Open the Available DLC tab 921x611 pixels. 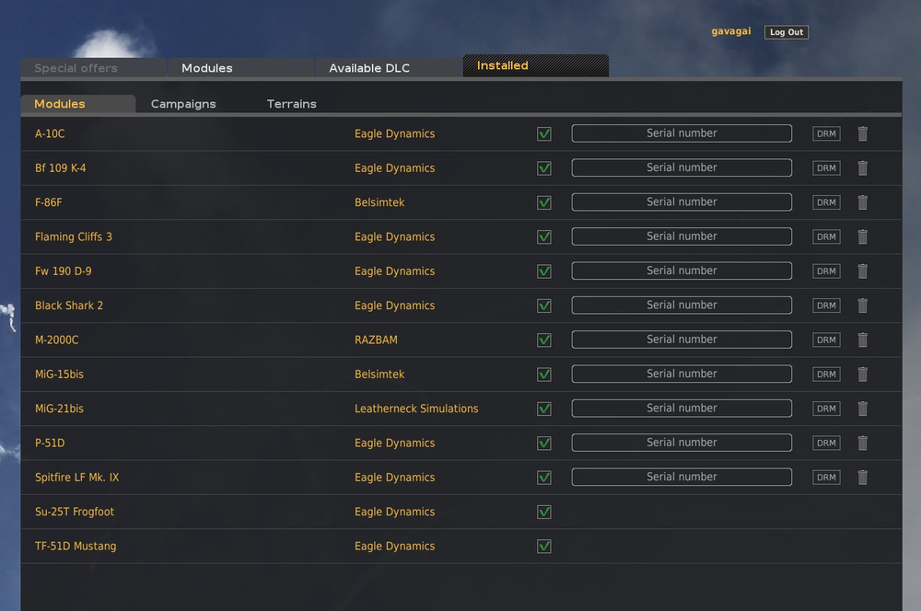click(x=369, y=68)
